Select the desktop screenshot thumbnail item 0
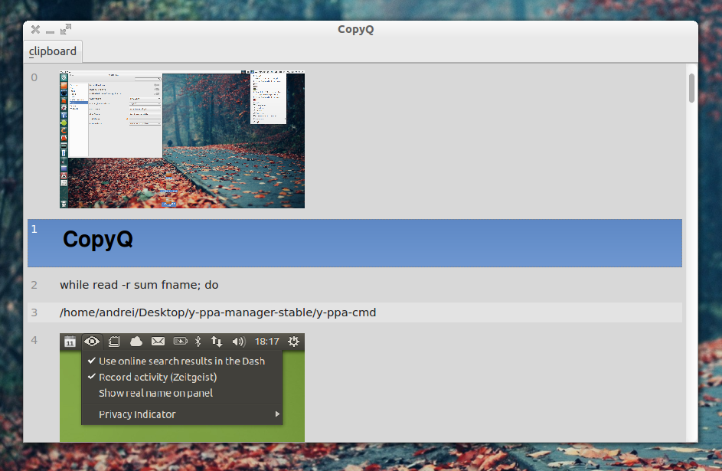 pos(181,140)
